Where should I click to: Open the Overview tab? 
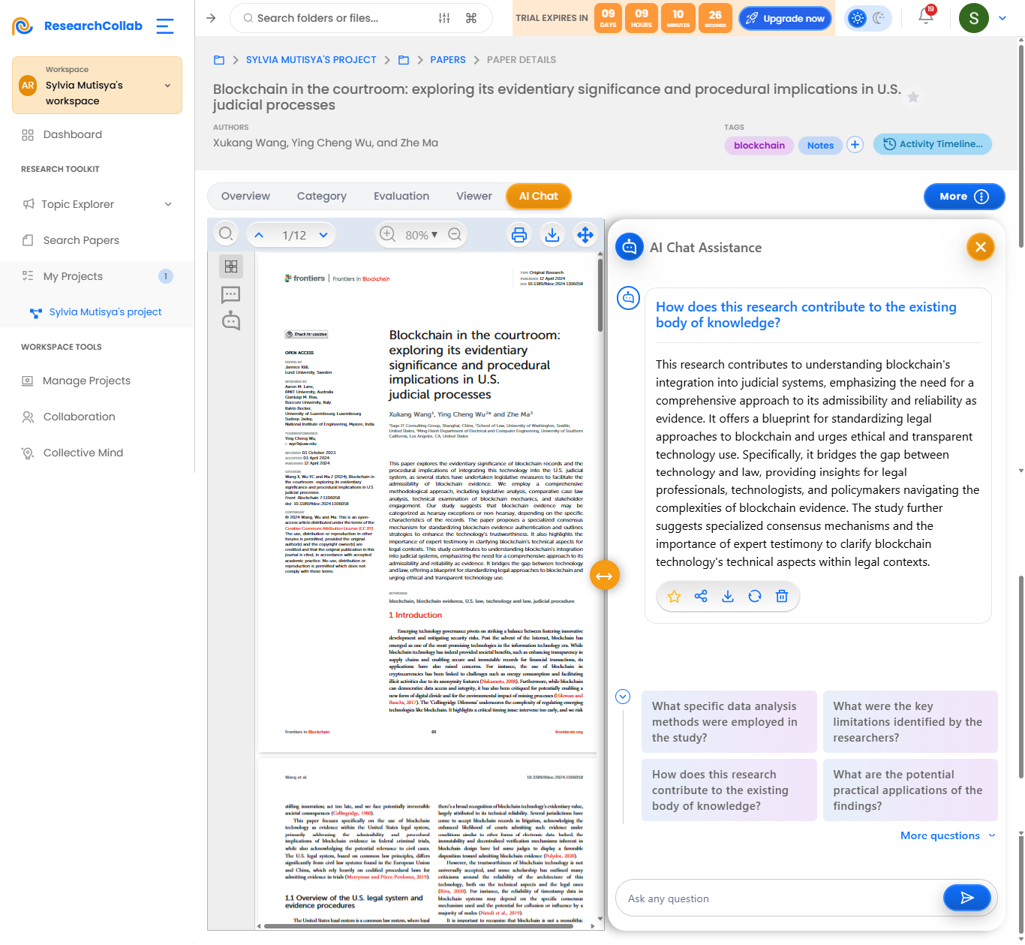245,196
